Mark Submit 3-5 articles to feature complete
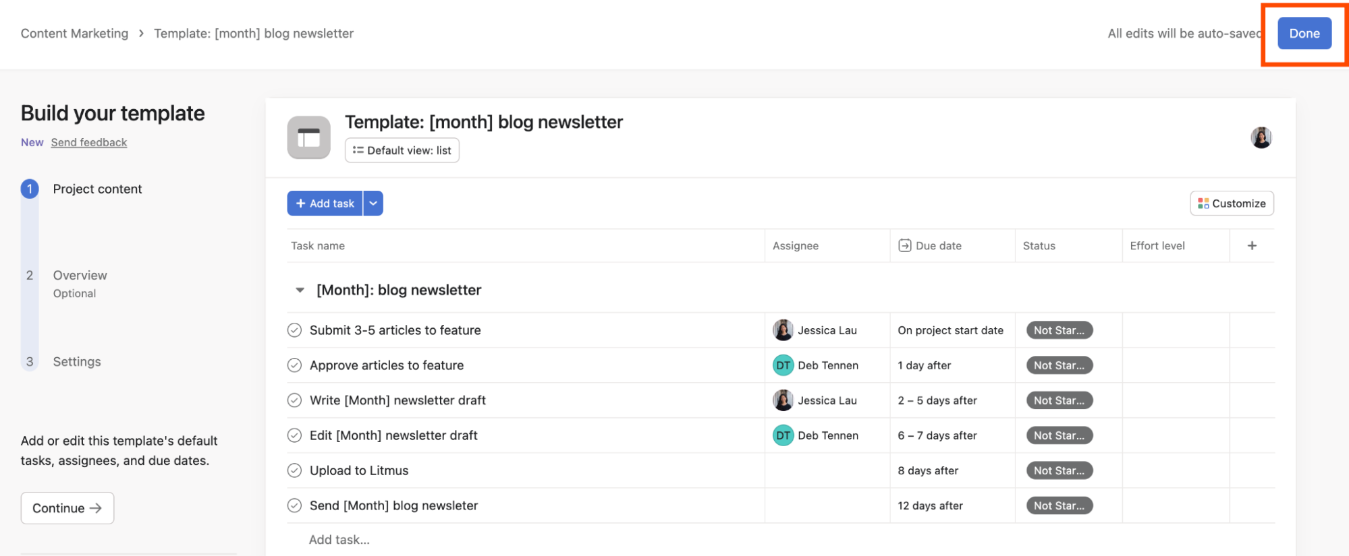Viewport: 1349px width, 556px height. coord(294,330)
